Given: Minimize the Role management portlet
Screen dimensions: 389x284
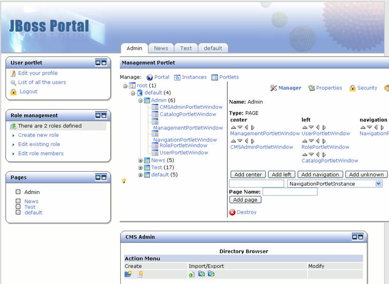Looking at the screenshot, I should [x=98, y=115].
